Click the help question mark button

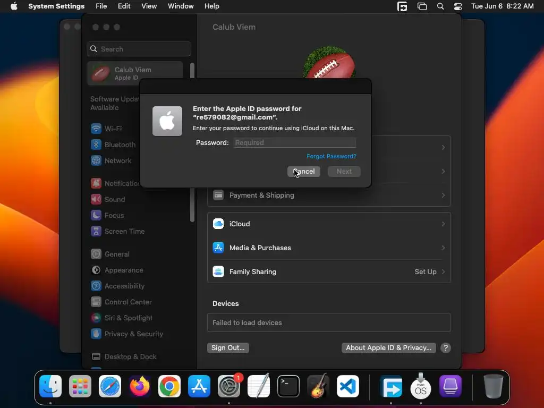(x=446, y=347)
